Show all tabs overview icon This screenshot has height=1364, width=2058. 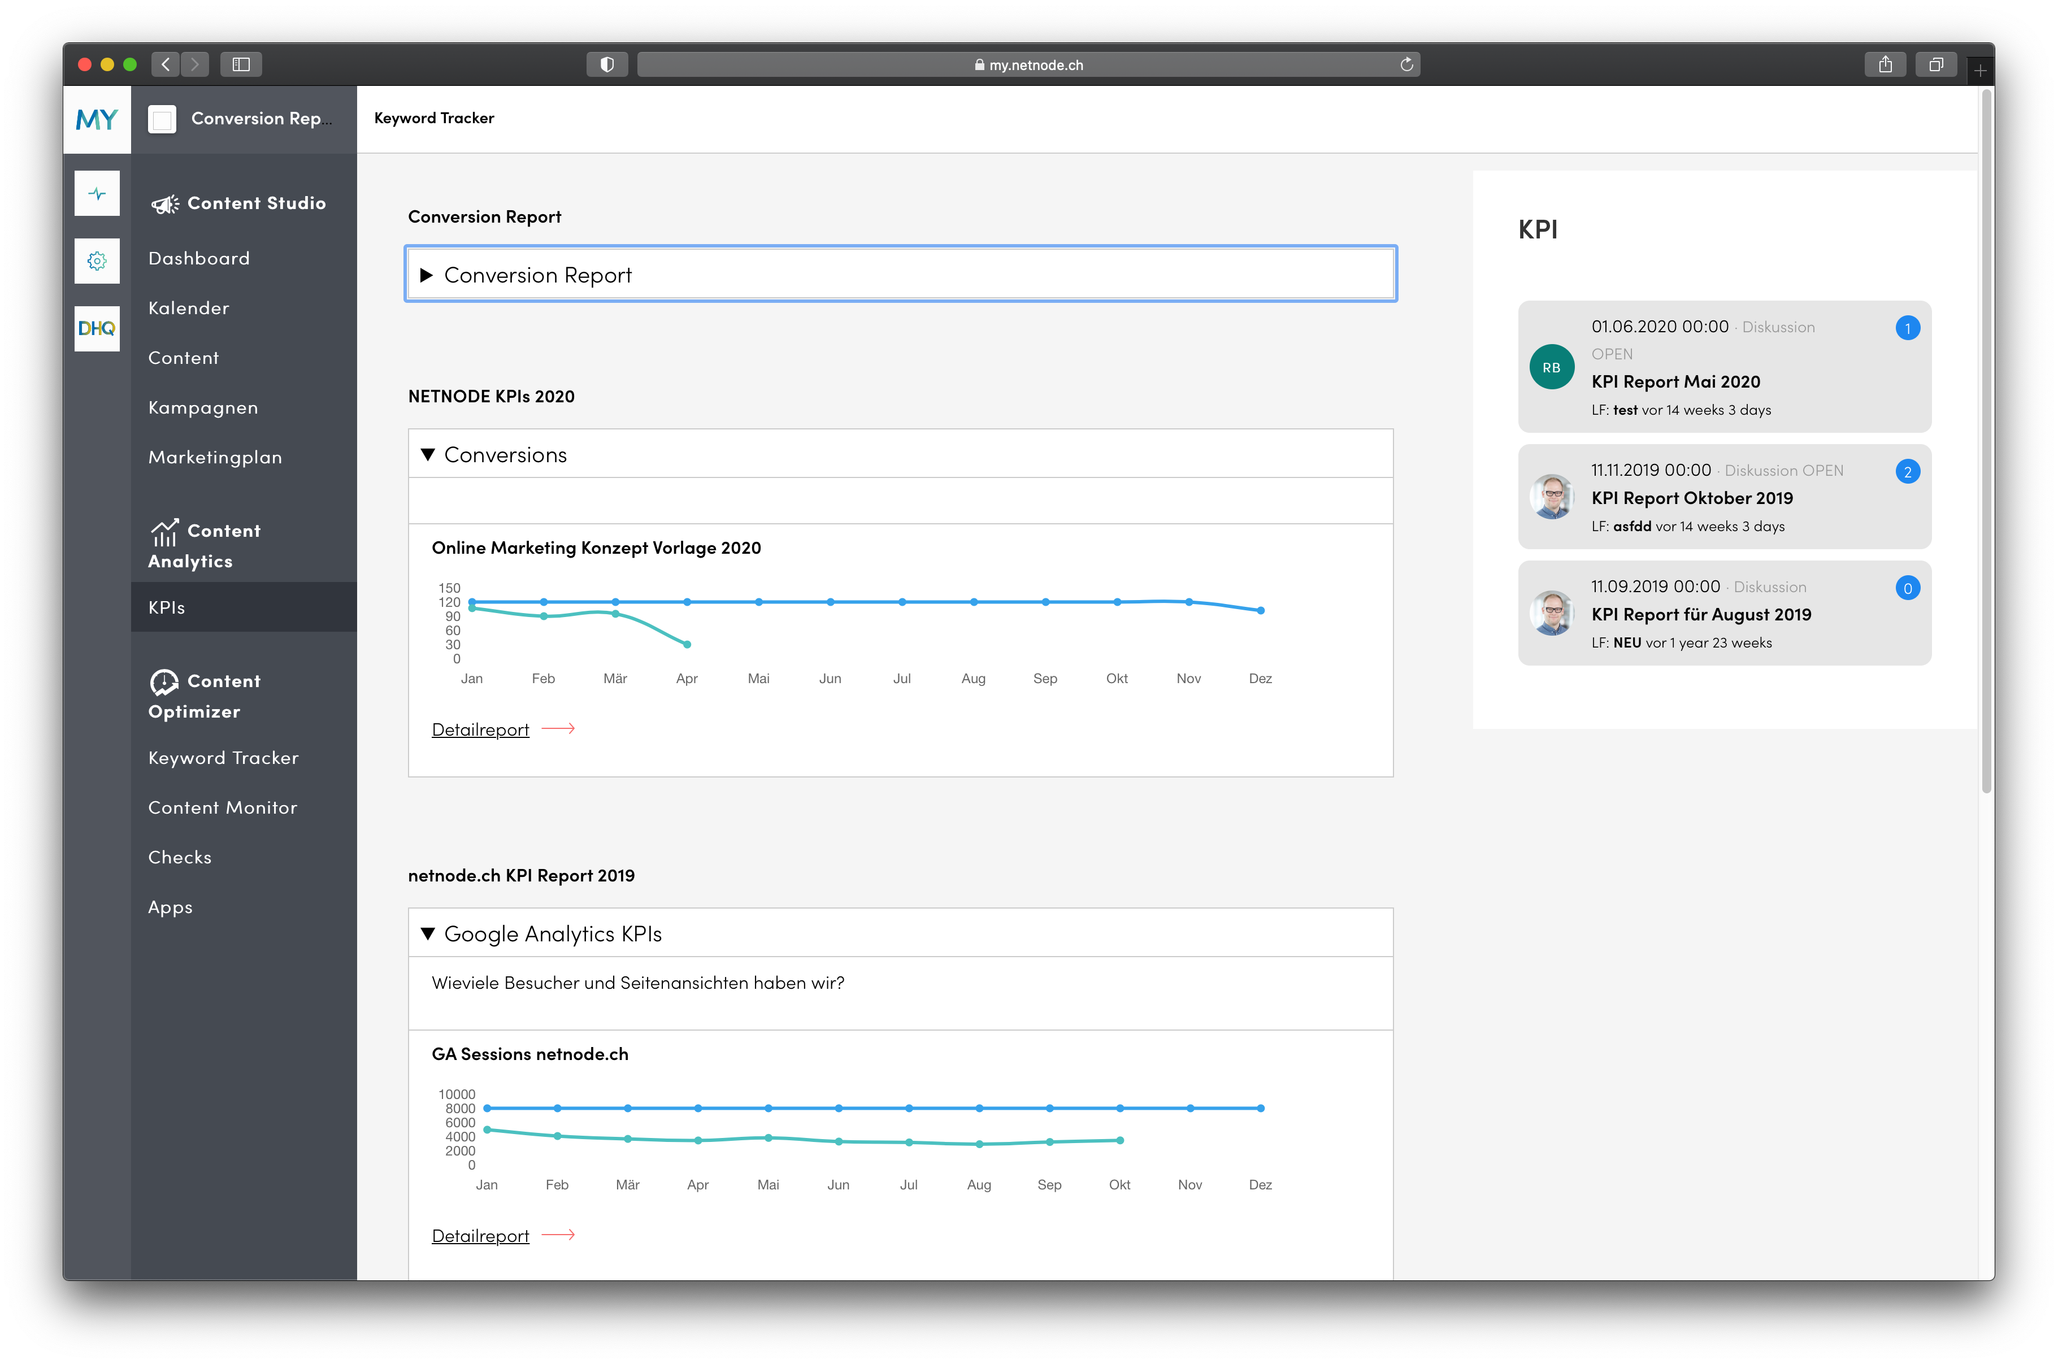(1936, 64)
